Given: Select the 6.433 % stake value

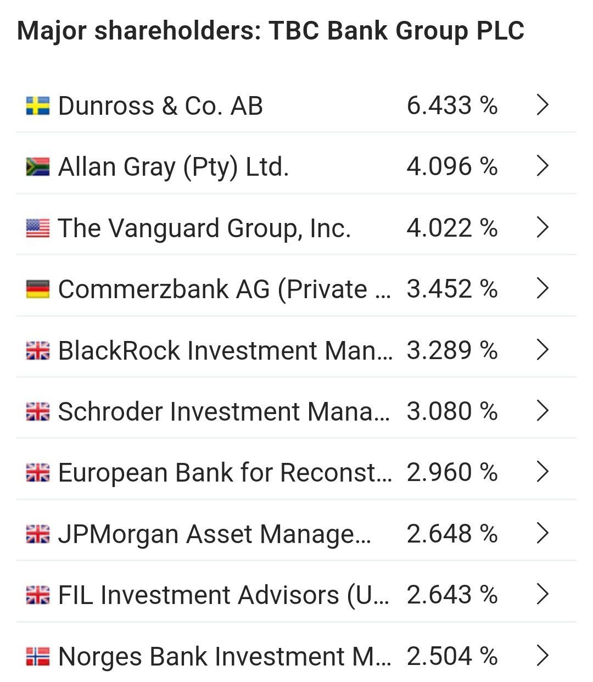Looking at the screenshot, I should pyautogui.click(x=452, y=105).
